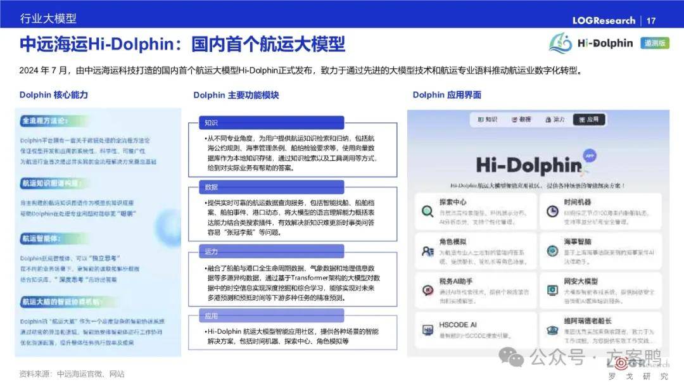Open the 探索中心 card title

453,202
